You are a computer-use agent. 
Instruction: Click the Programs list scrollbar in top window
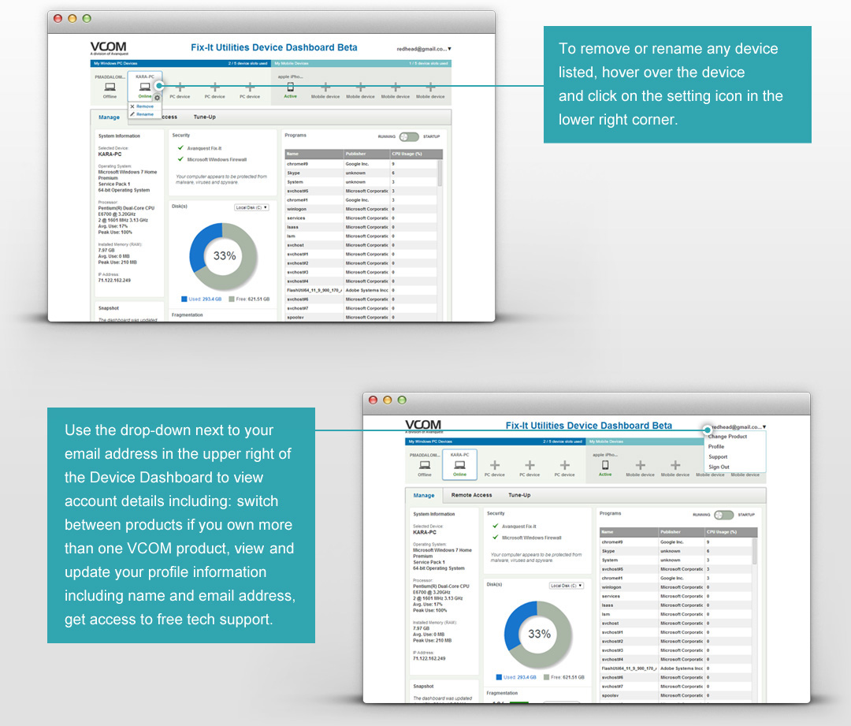[x=440, y=173]
